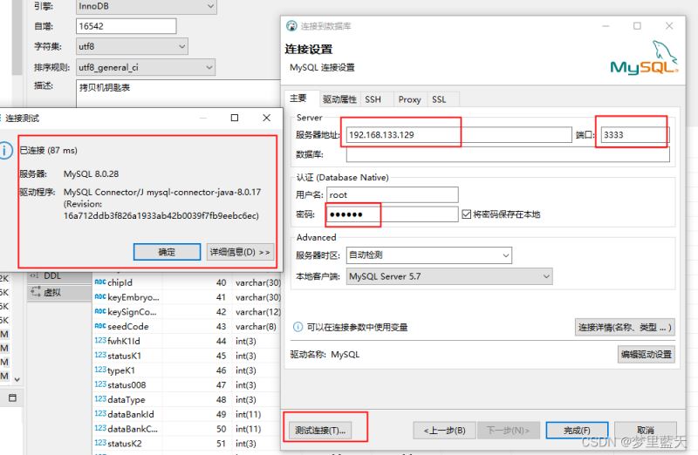This screenshot has height=455, width=698.
Task: Click the info icon beside variables hint
Action: click(298, 327)
